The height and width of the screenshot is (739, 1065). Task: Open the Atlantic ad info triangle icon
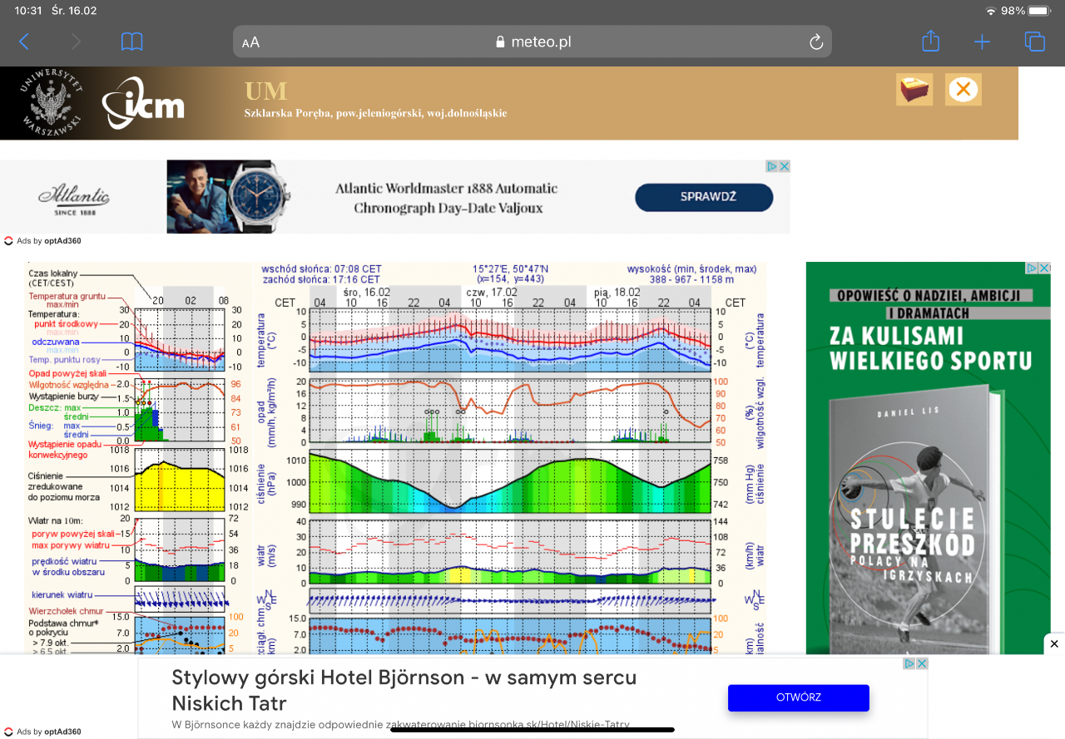point(771,166)
